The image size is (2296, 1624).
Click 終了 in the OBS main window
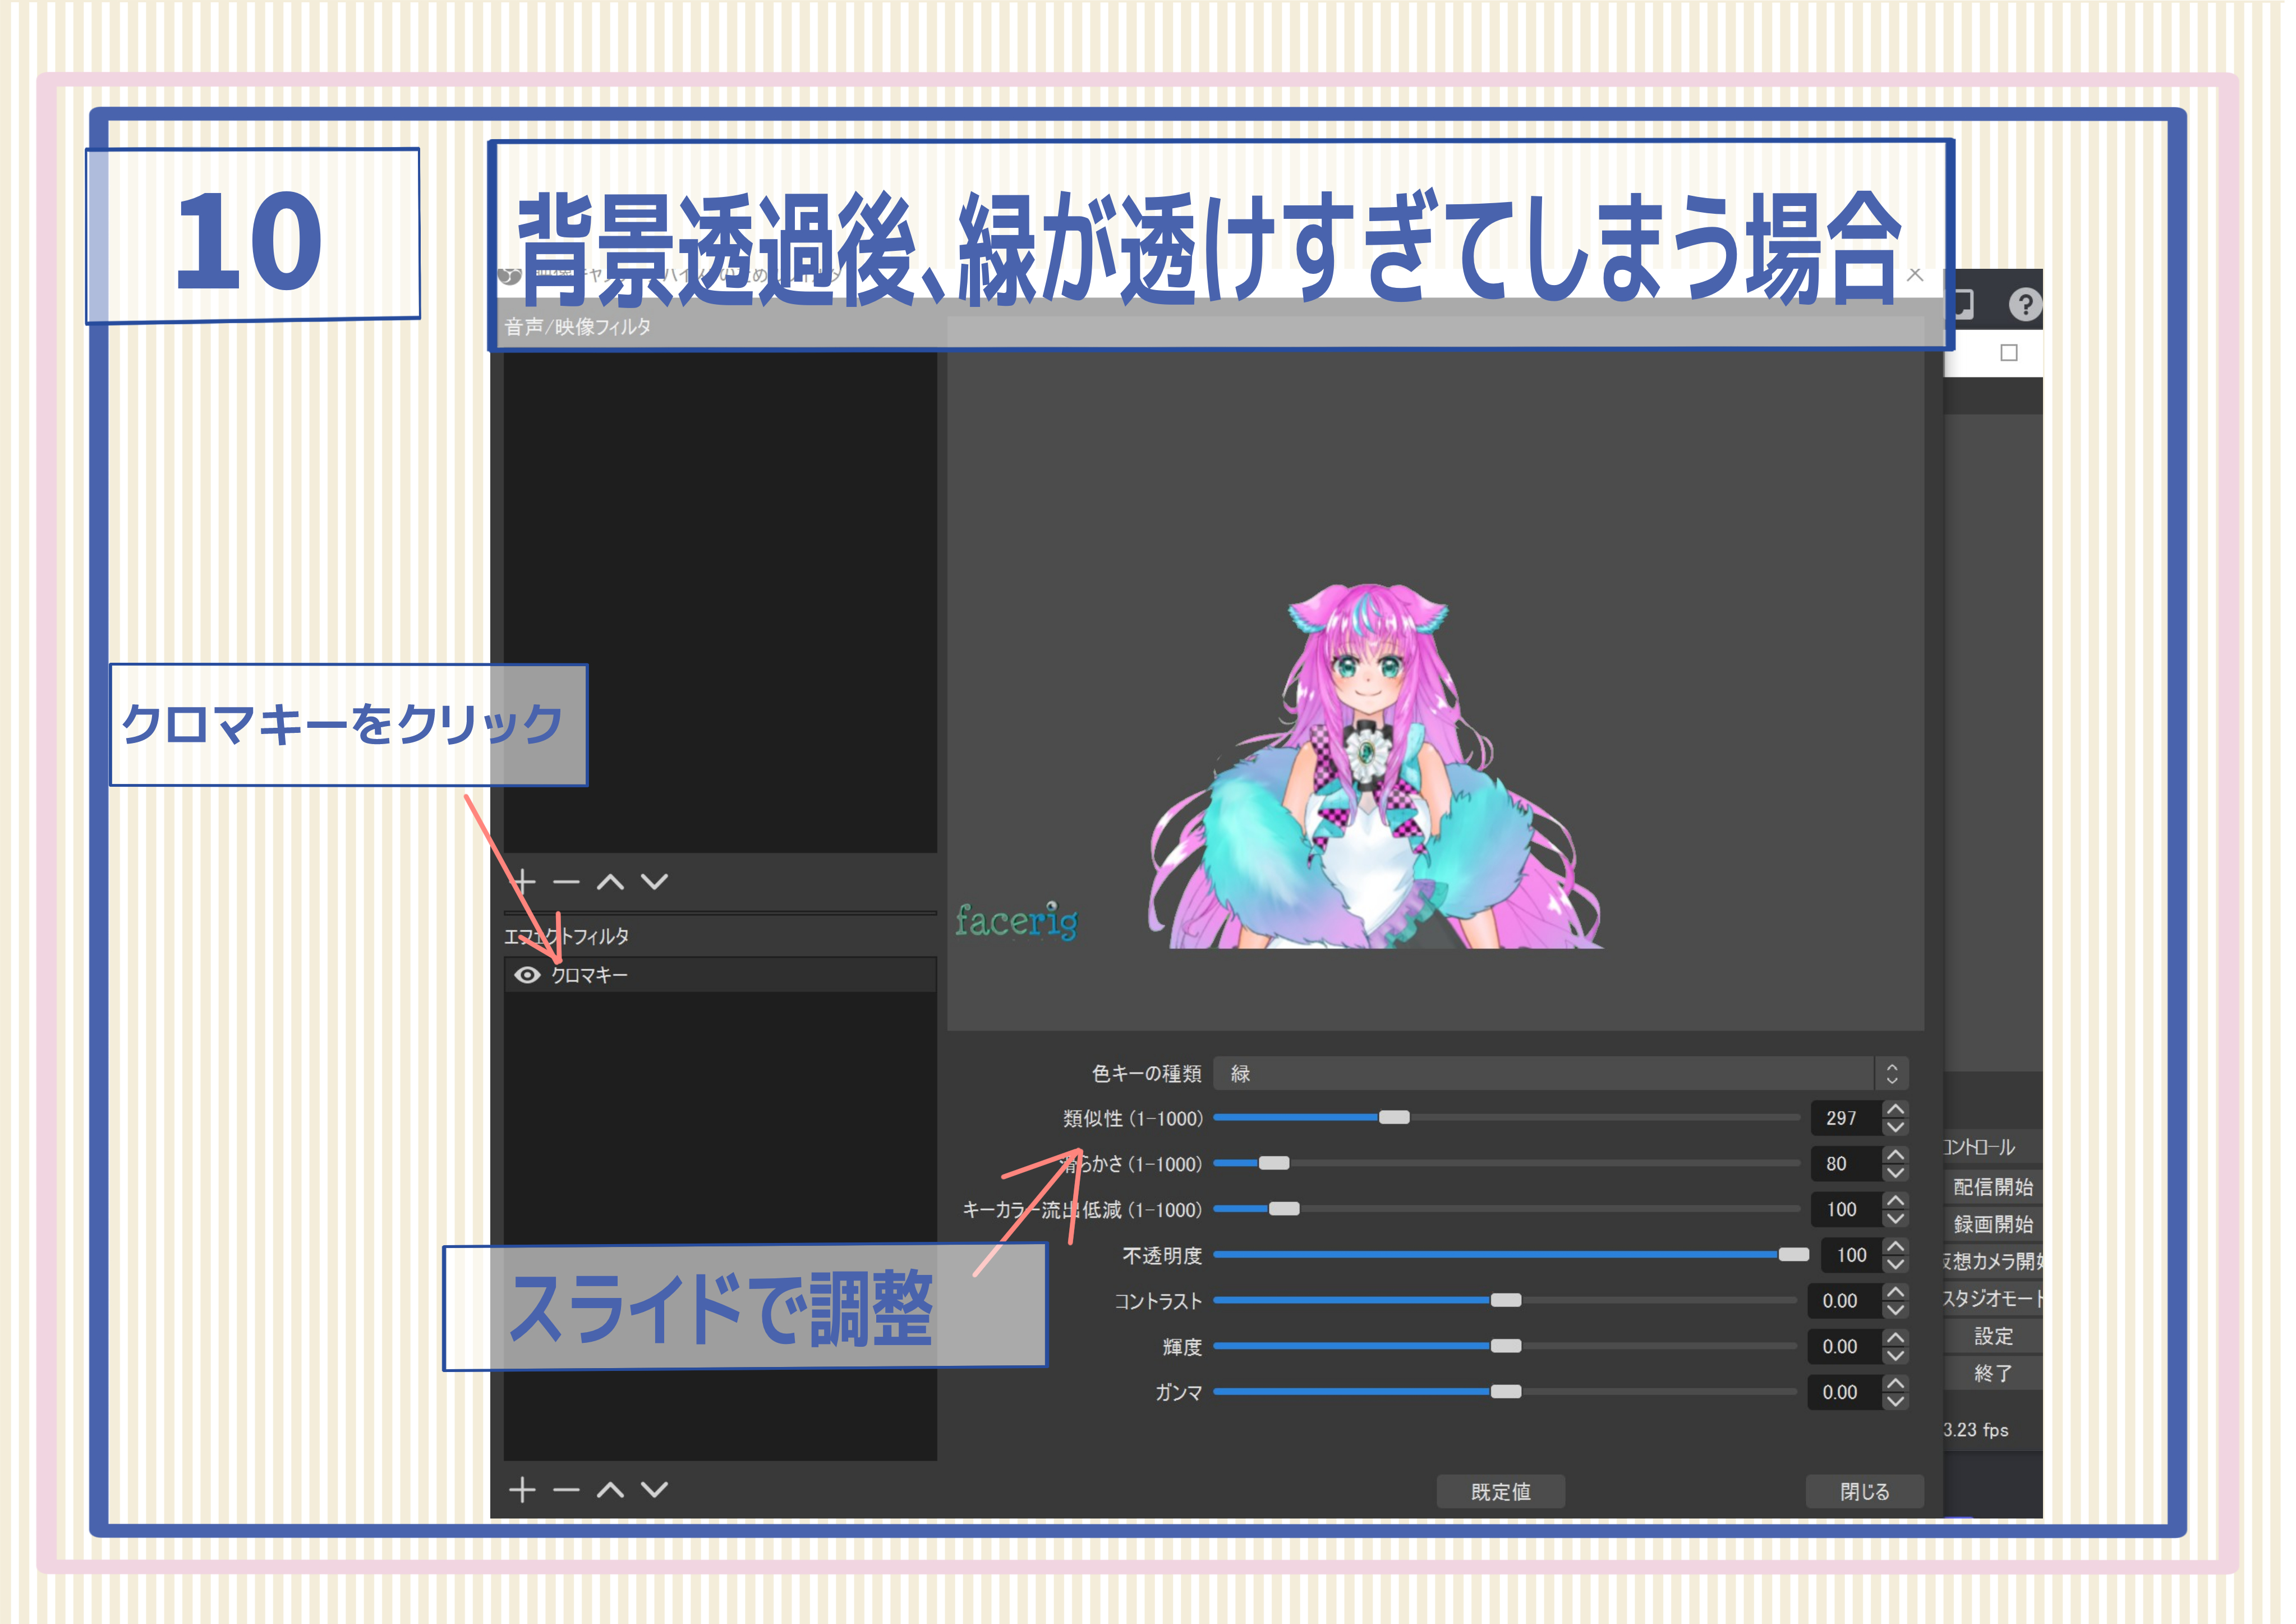click(x=1994, y=1375)
